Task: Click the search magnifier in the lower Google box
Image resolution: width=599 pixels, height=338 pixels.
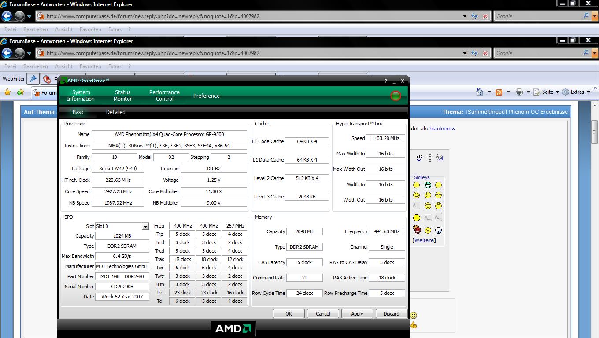Action: 586,53
